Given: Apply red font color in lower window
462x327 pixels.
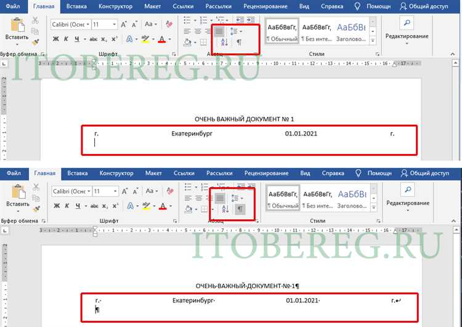Looking at the screenshot, I should click(163, 206).
